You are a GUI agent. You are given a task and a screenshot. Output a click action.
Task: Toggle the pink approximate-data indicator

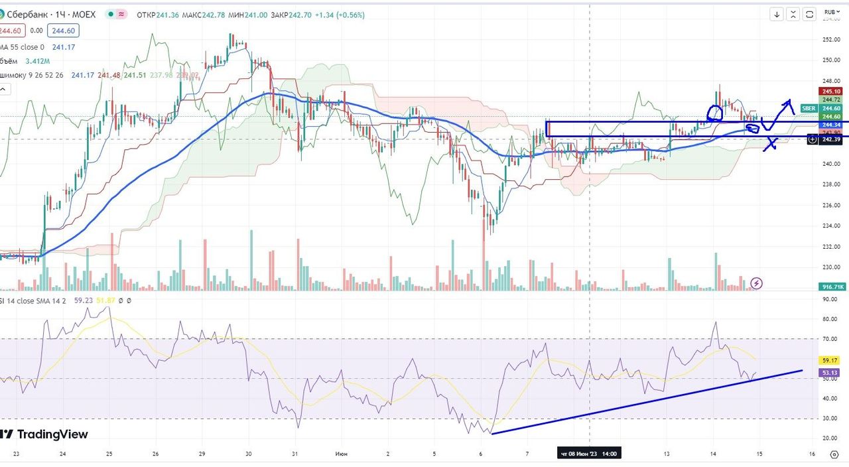[121, 15]
